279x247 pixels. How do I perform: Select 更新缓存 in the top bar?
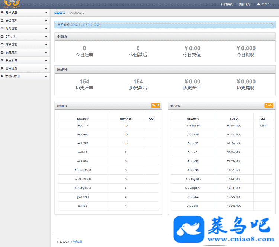tap(244, 4)
